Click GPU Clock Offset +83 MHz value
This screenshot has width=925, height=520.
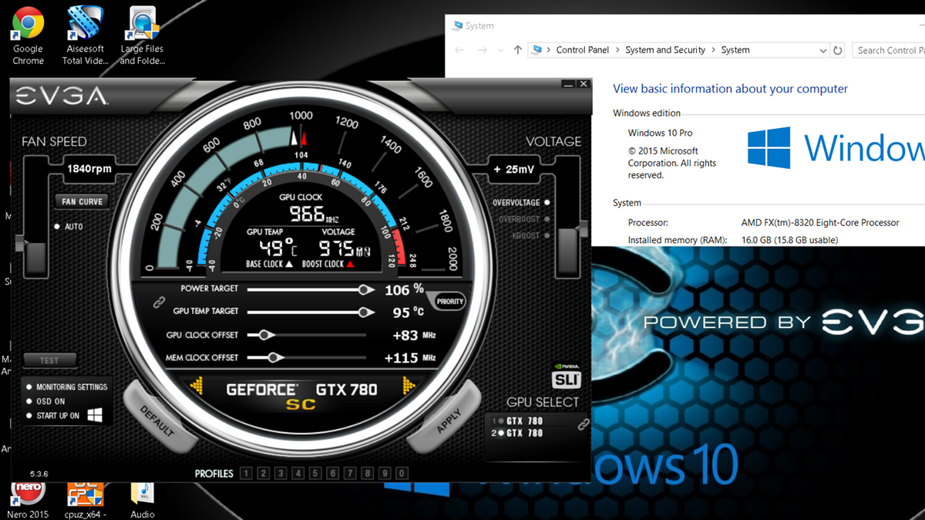pyautogui.click(x=415, y=336)
